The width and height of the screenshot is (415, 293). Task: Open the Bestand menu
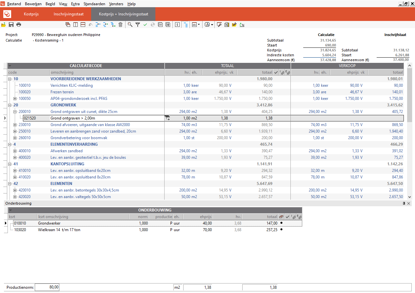[x=14, y=4]
